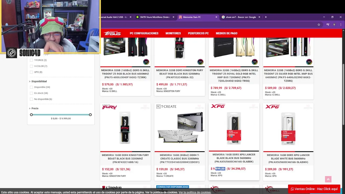
Task: Open Trident Z5 RGB Black 6000MHz product title
Action: pos(125,74)
